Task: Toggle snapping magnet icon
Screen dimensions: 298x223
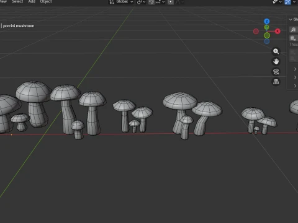Action: (x=151, y=2)
